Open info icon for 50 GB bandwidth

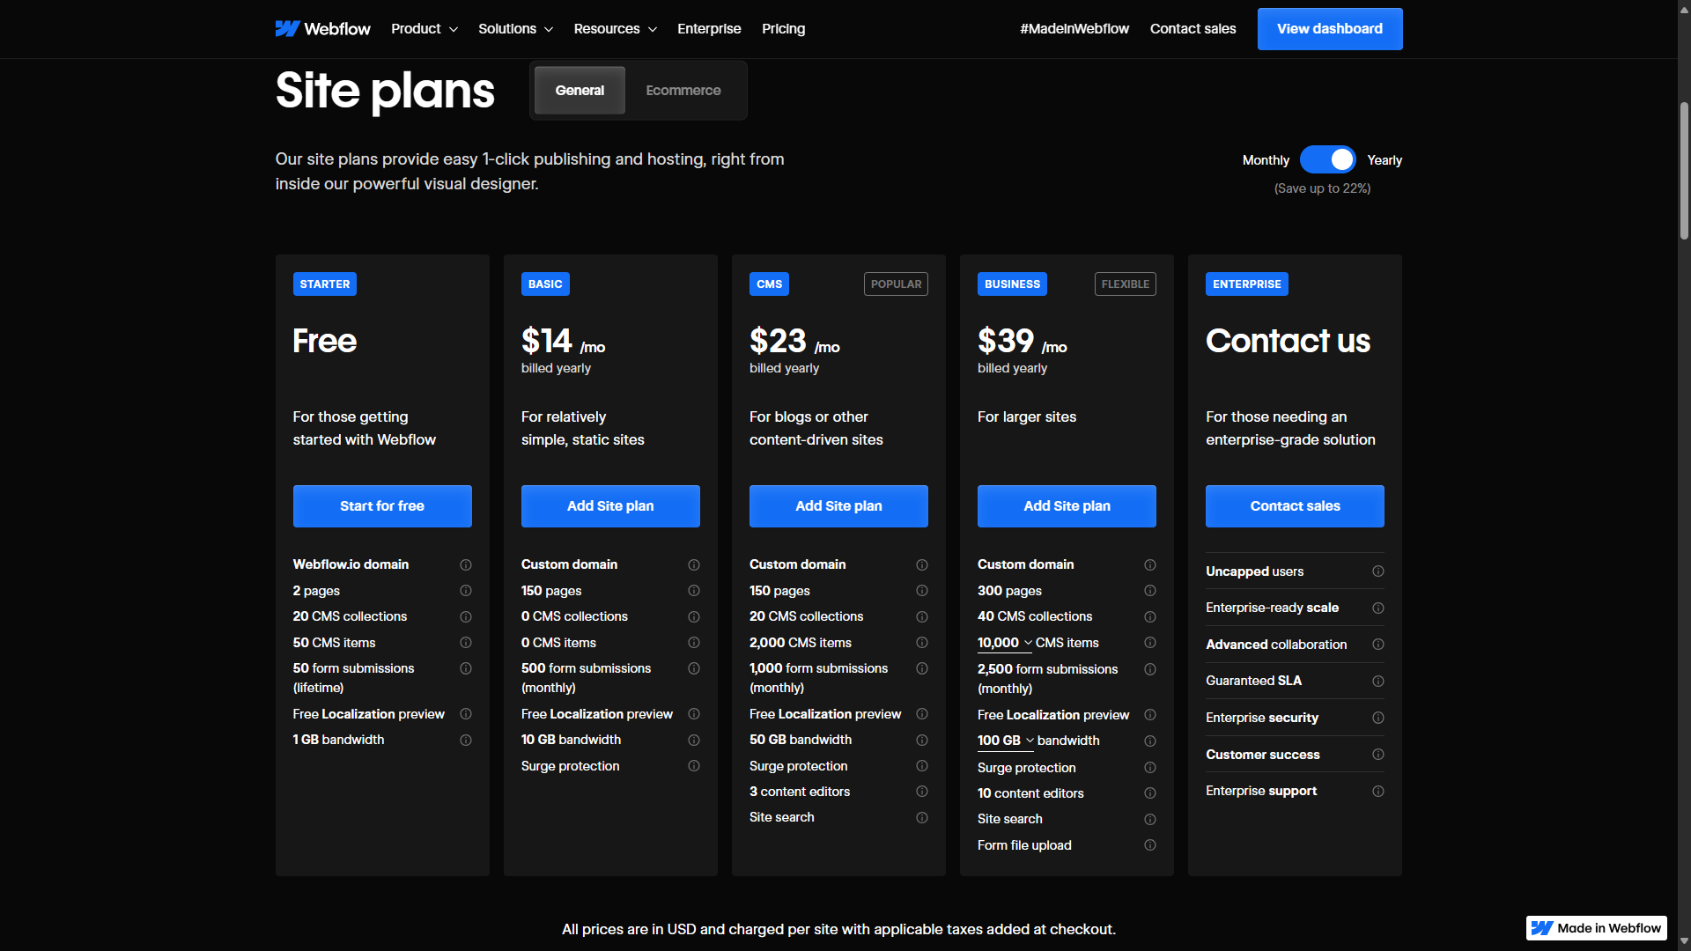click(x=922, y=741)
